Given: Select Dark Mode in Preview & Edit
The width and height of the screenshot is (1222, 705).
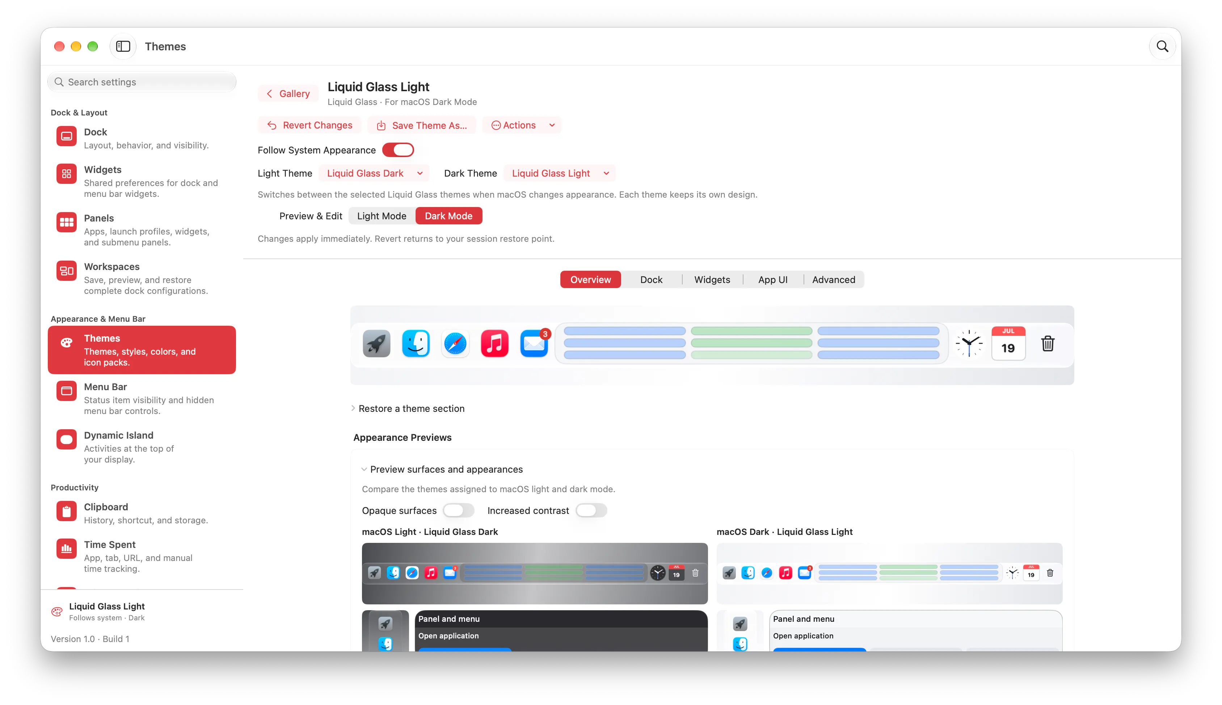Looking at the screenshot, I should pyautogui.click(x=448, y=216).
